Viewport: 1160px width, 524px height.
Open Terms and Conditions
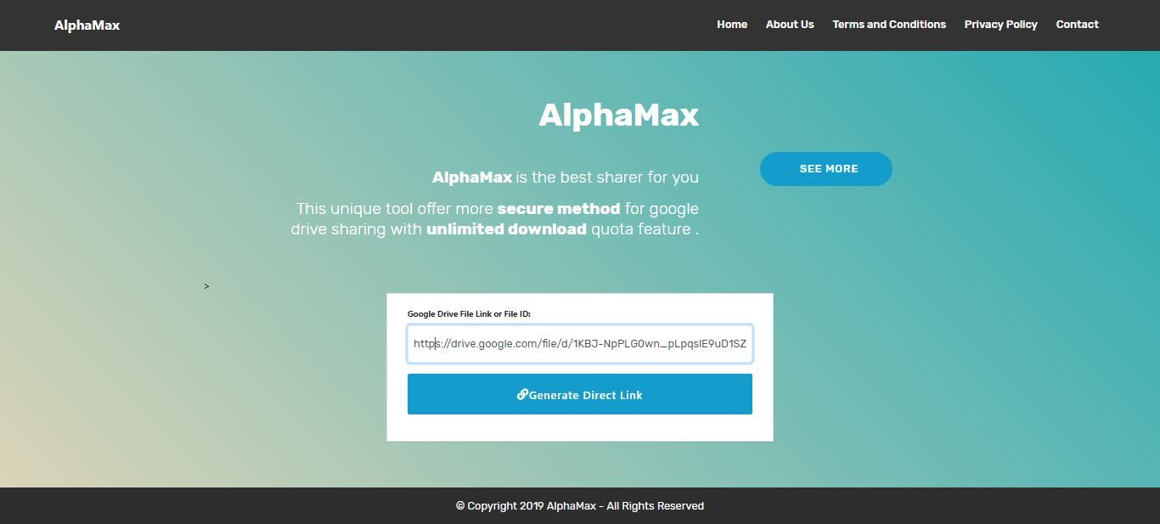click(889, 25)
